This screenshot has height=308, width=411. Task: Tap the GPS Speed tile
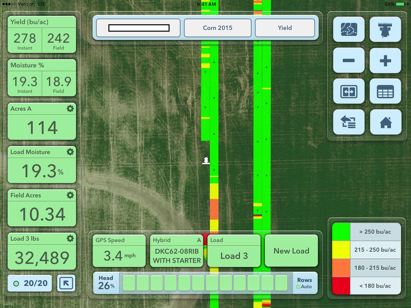pyautogui.click(x=119, y=251)
